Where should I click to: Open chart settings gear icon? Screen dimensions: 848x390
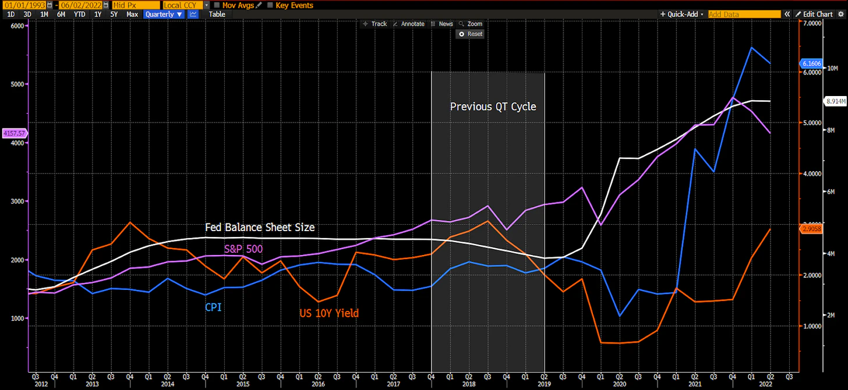coord(842,14)
